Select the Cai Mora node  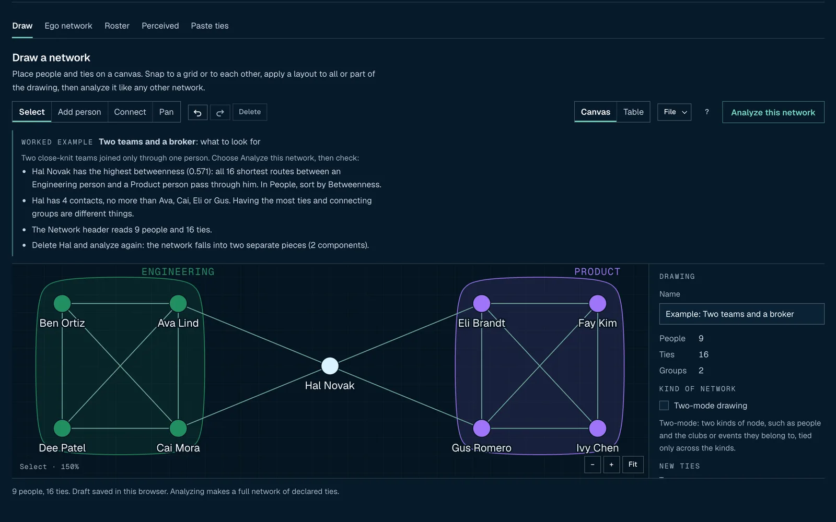[178, 428]
